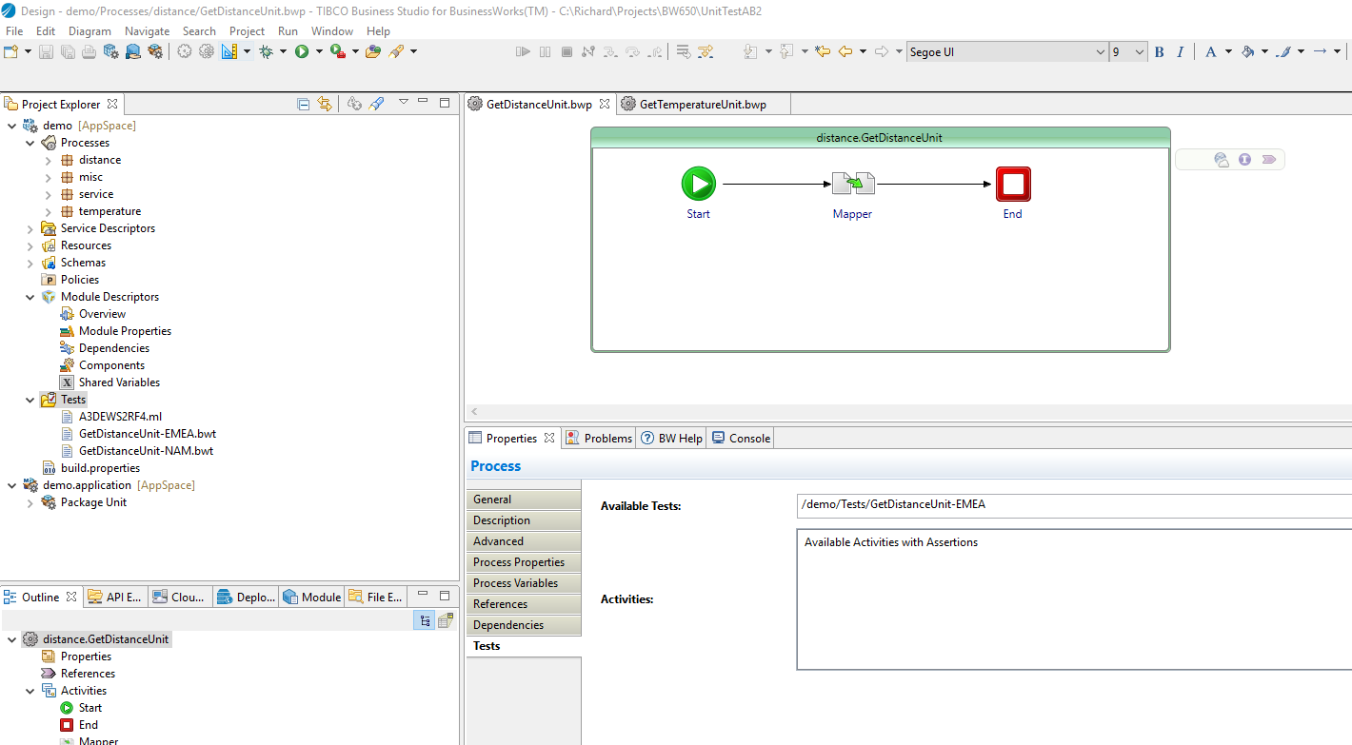This screenshot has height=745, width=1352.
Task: Click the Print icon in toolbar
Action: pyautogui.click(x=89, y=51)
